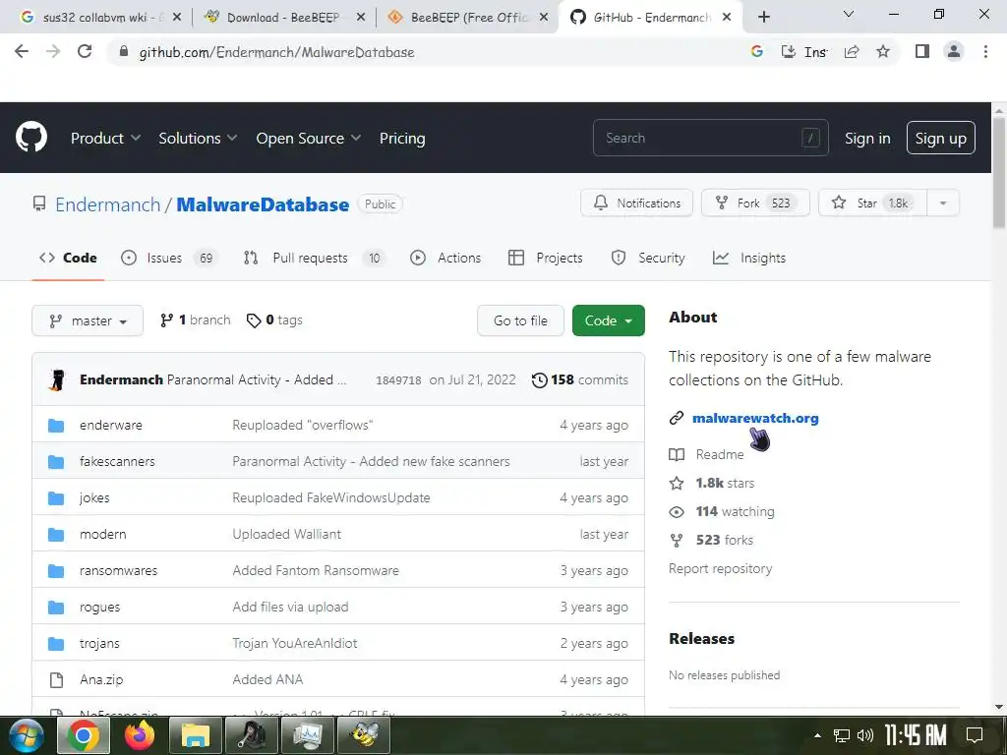Expand the Solutions menu
The width and height of the screenshot is (1007, 755).
(198, 138)
